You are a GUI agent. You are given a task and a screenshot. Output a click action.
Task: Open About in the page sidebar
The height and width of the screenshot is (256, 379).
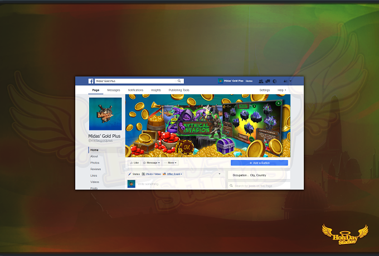(94, 156)
